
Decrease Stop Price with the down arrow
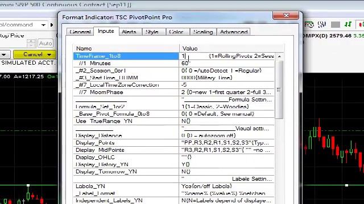pyautogui.click(x=31, y=45)
